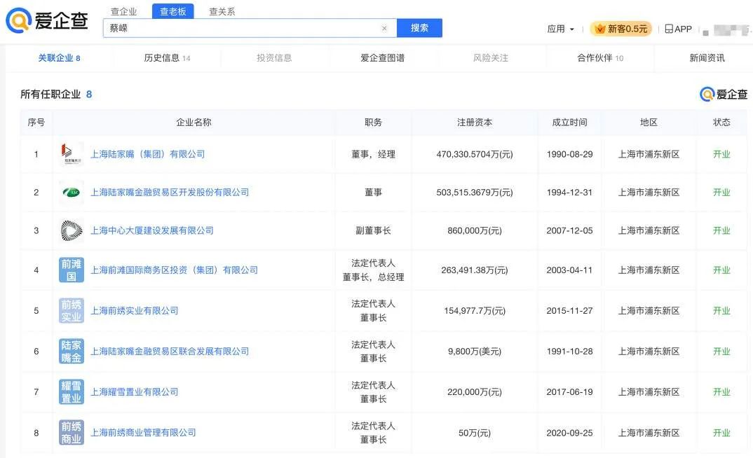
Task: Click the 地区 column header
Action: point(649,123)
